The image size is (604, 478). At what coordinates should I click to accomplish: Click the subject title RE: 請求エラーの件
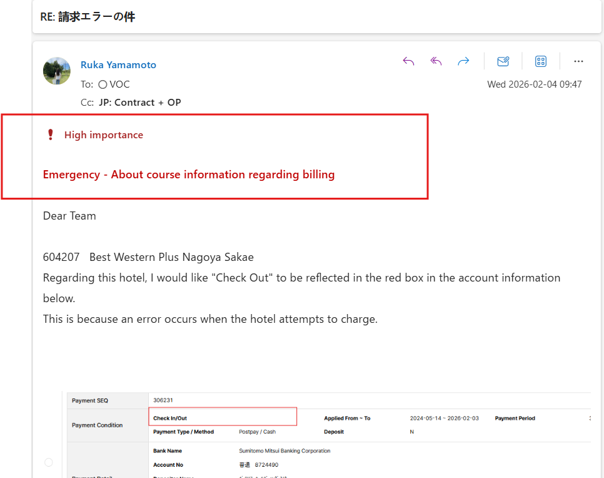tap(88, 17)
